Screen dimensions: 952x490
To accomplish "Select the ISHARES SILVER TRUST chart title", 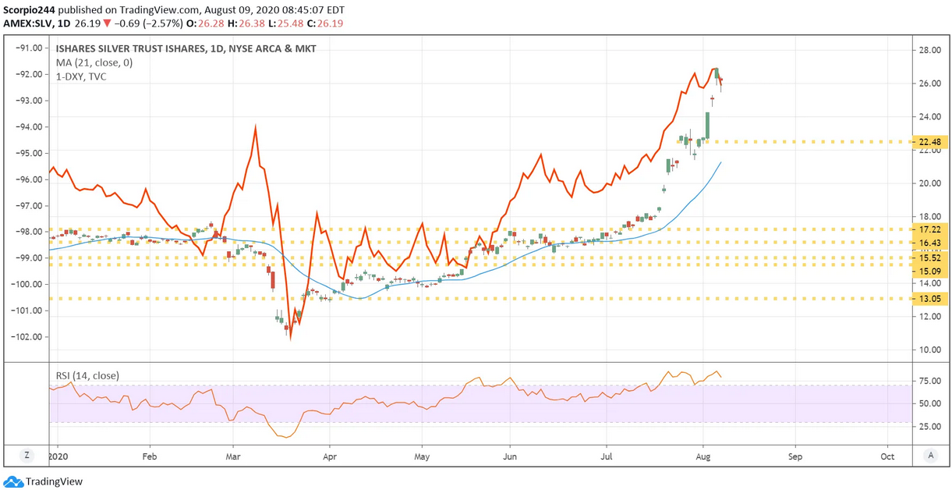I will tap(186, 48).
